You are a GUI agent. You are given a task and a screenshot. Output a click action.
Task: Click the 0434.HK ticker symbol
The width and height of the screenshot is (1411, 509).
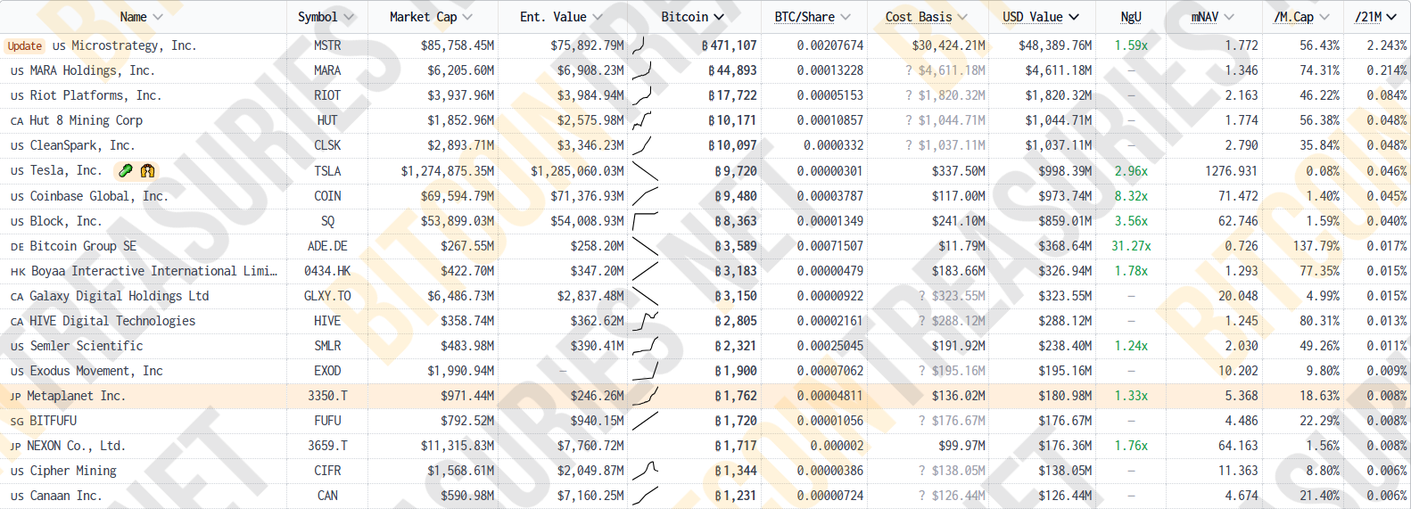(327, 271)
